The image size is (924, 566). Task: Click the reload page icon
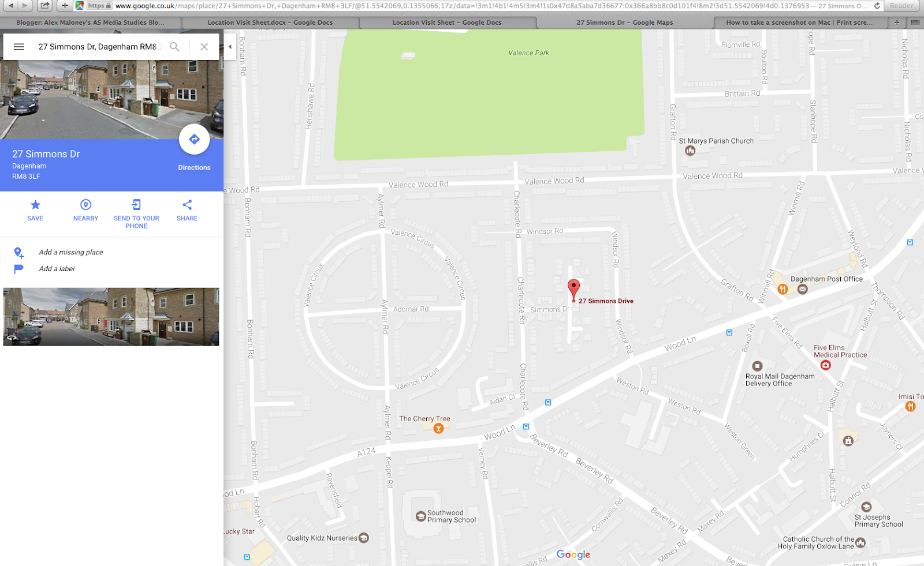click(x=877, y=6)
